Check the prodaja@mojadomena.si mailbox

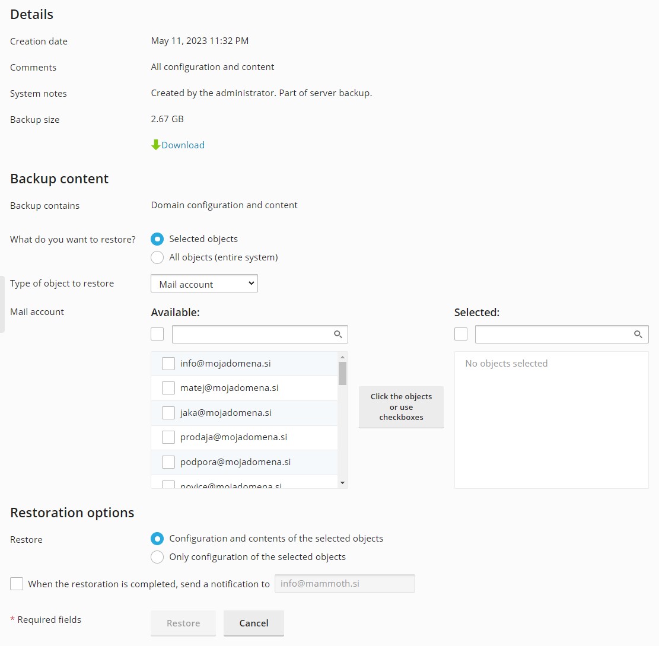click(x=168, y=437)
